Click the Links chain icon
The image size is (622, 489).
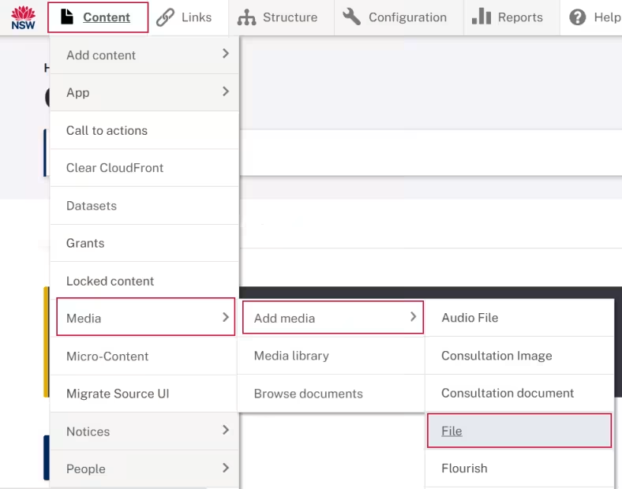click(165, 17)
